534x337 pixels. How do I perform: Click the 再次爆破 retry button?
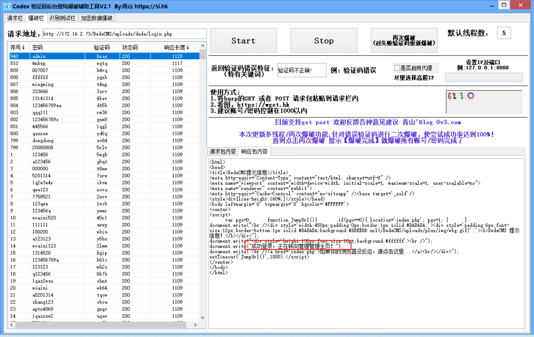[x=404, y=41]
